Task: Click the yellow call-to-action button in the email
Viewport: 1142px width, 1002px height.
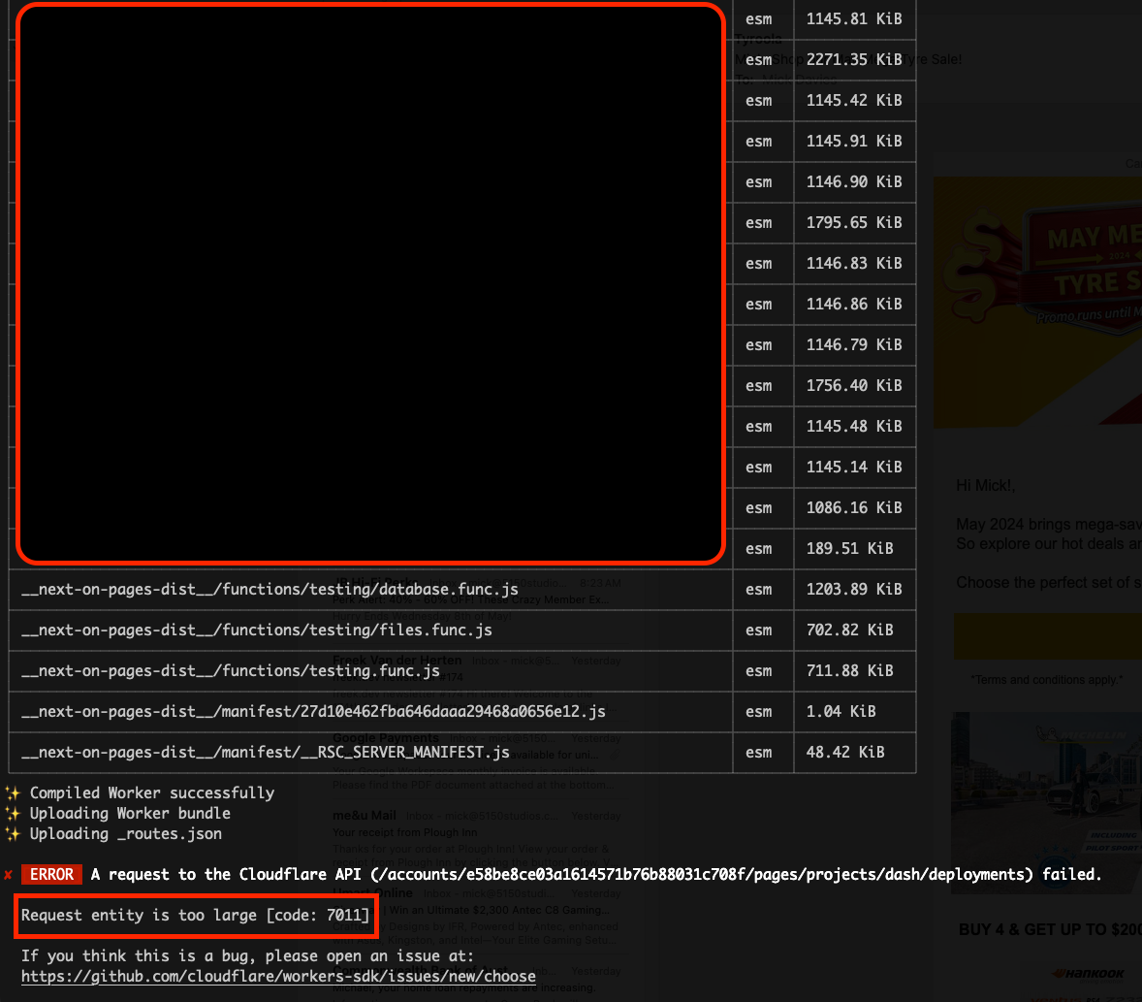Action: pyautogui.click(x=1057, y=637)
